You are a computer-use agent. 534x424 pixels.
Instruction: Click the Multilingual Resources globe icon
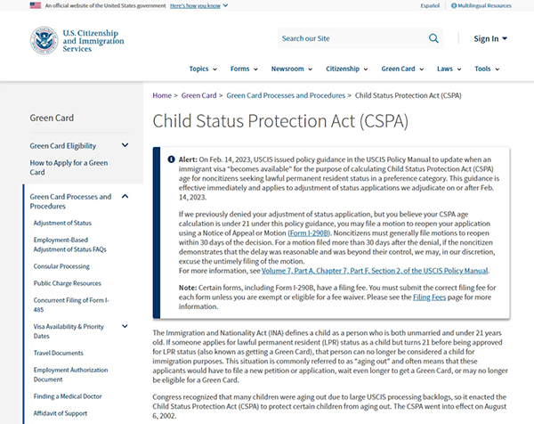tap(454, 6)
